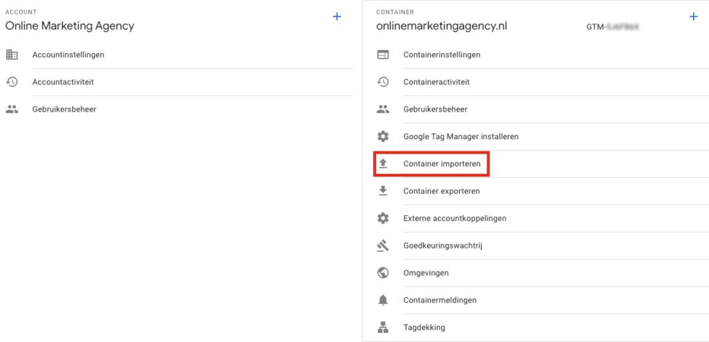709x342 pixels.
Task: Click the account Gebruikersbeheer people icon
Action: [x=12, y=109]
